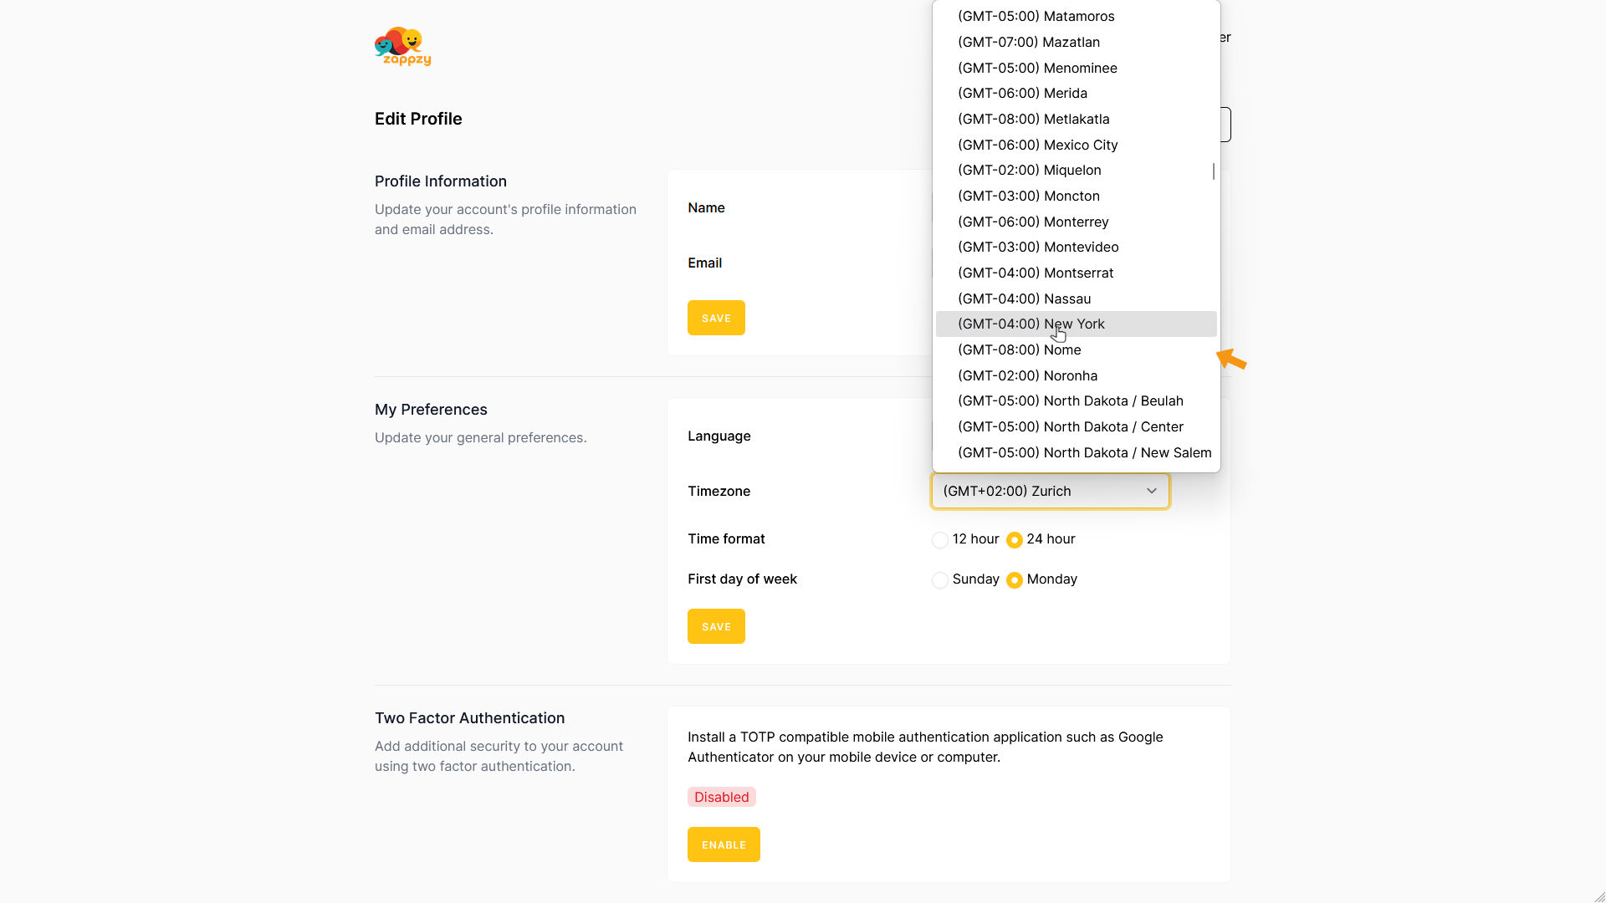Click the Zappzy logo
This screenshot has width=1606, height=903.
[402, 47]
